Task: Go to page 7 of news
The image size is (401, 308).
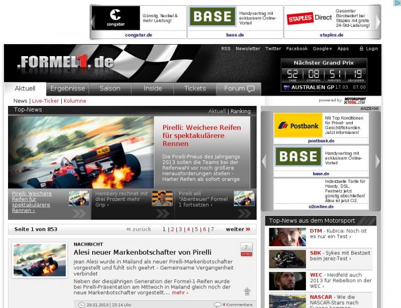Action: 213,230
